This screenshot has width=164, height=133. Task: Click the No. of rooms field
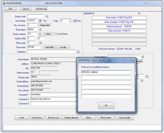(32, 25)
